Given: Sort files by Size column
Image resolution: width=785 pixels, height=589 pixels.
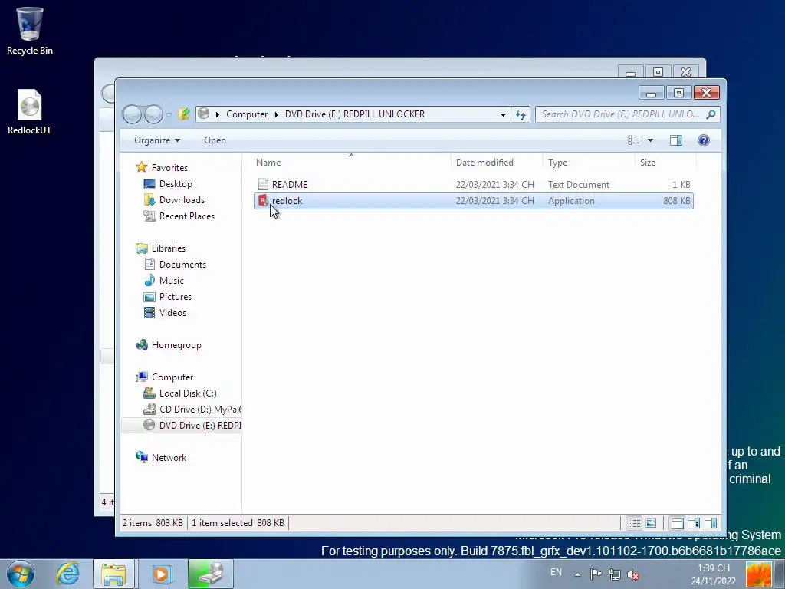Looking at the screenshot, I should (666, 163).
